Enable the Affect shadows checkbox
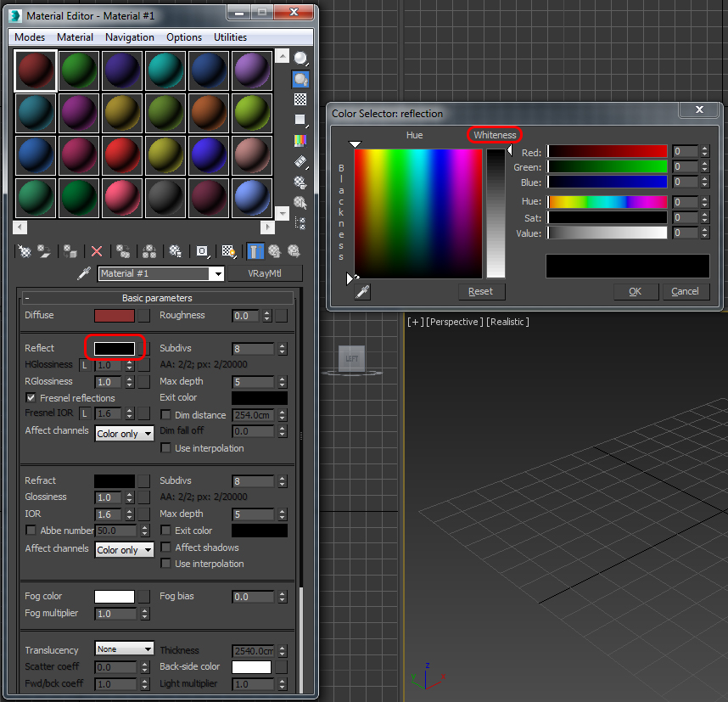This screenshot has width=728, height=702. point(166,548)
